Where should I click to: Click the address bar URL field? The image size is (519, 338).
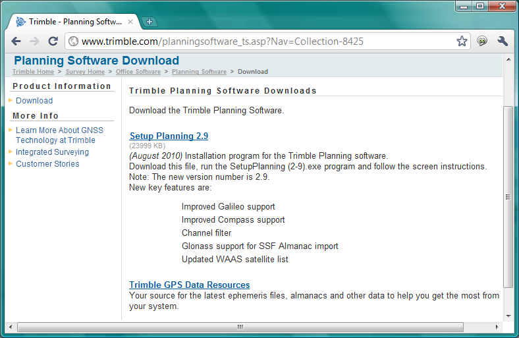267,42
